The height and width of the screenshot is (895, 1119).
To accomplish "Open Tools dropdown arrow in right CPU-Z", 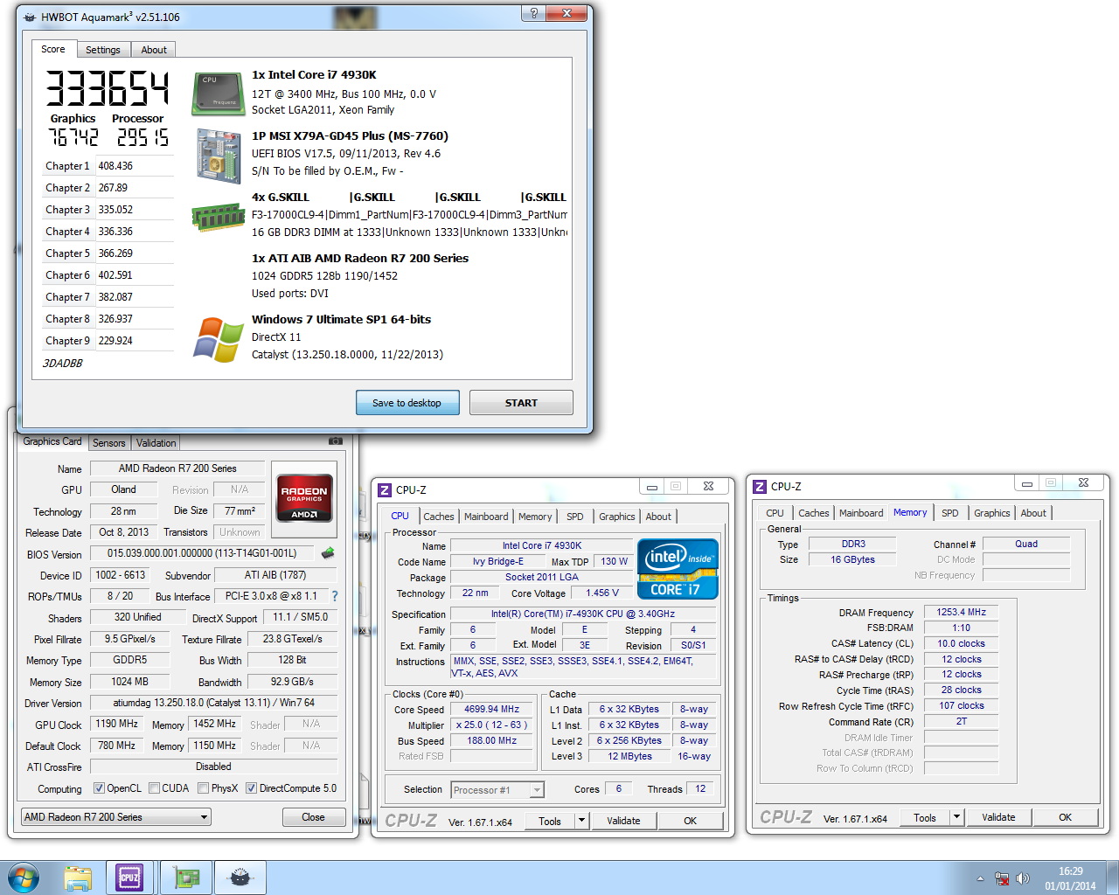I will (956, 817).
